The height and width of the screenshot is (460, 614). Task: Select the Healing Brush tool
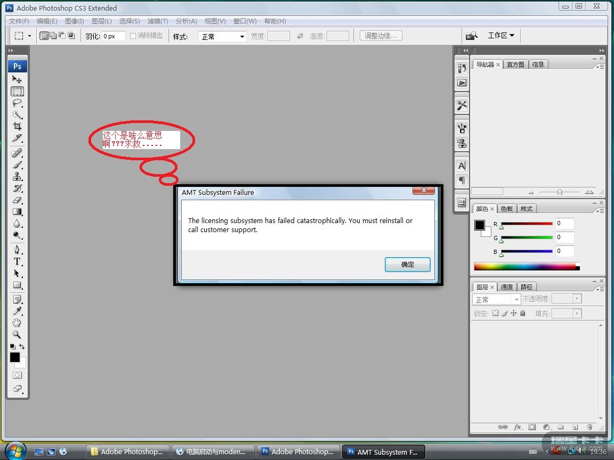[x=17, y=153]
